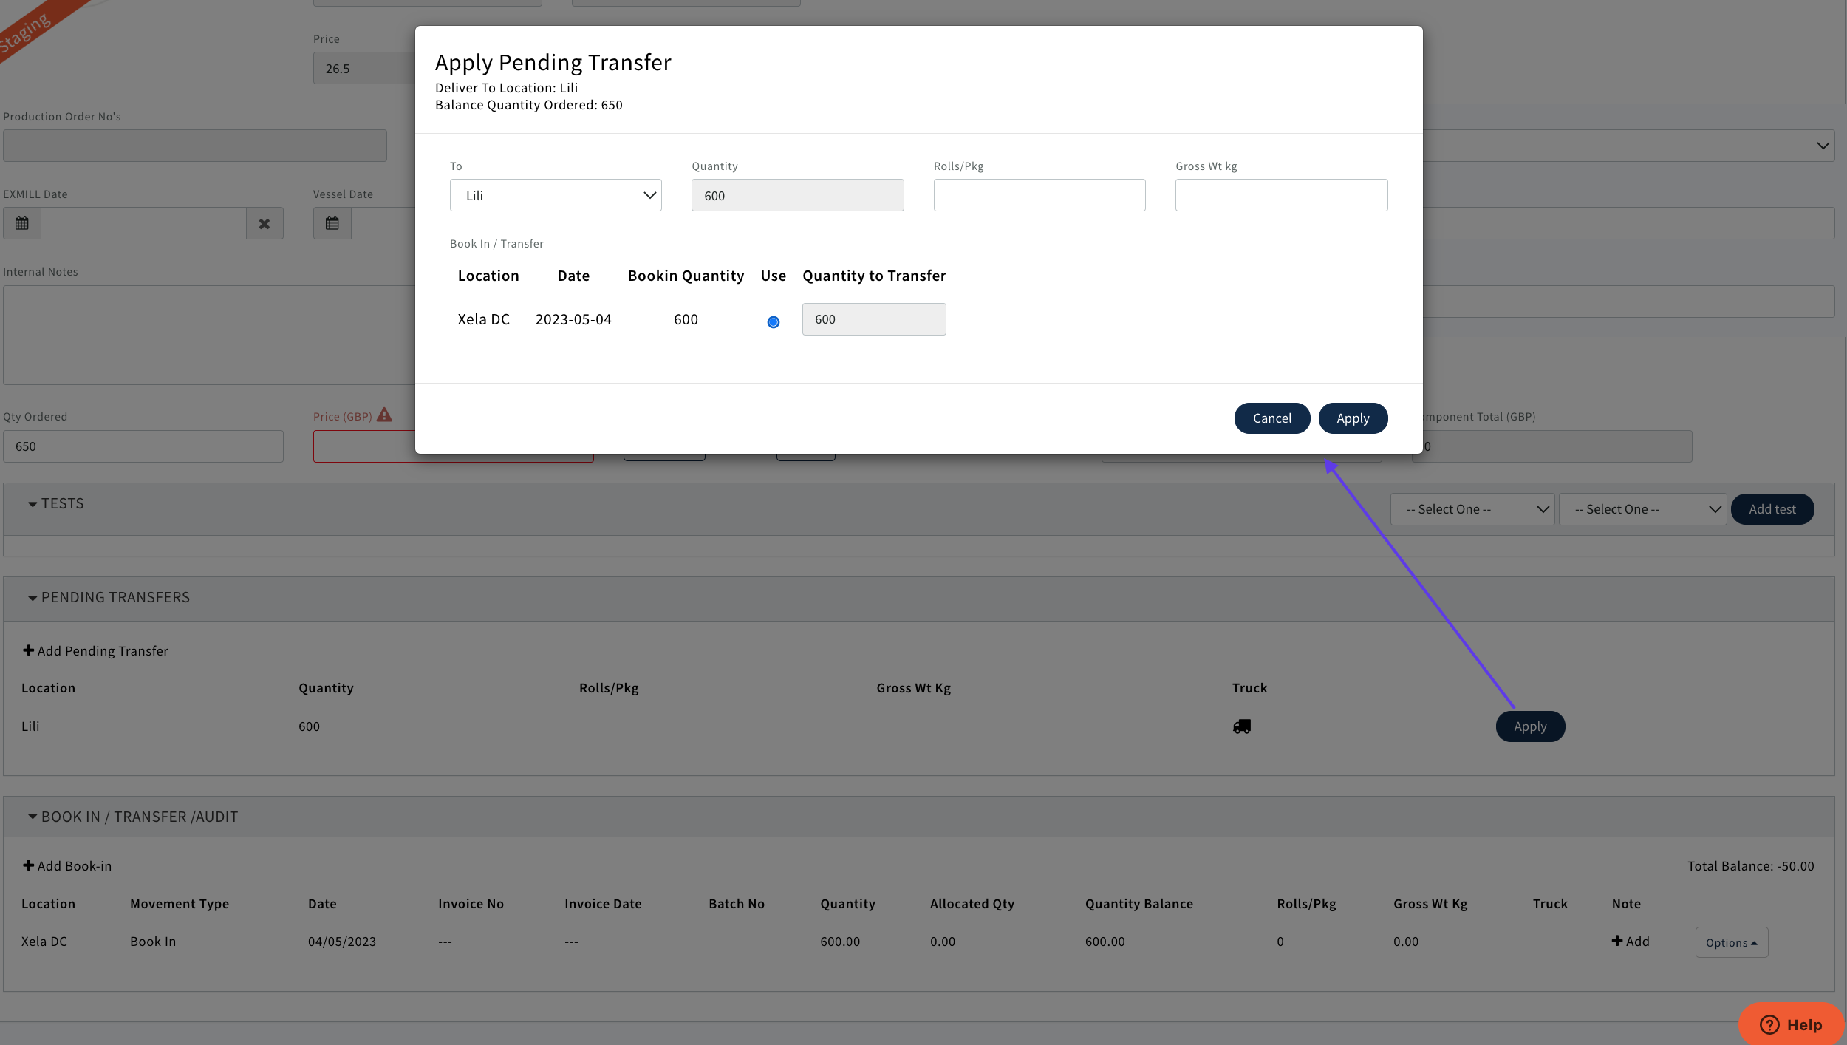Cancel the Apply Pending Transfer dialog

click(x=1271, y=418)
